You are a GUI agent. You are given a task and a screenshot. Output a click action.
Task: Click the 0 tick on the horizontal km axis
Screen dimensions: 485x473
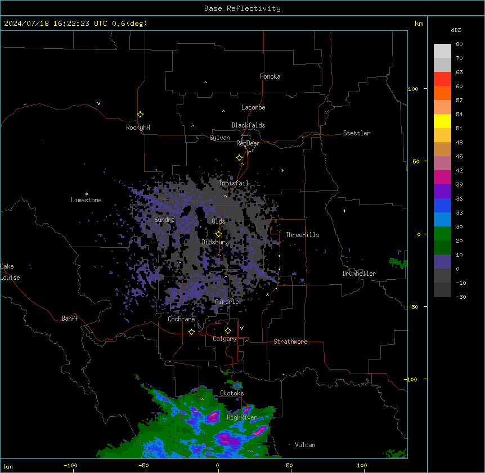coord(218,465)
